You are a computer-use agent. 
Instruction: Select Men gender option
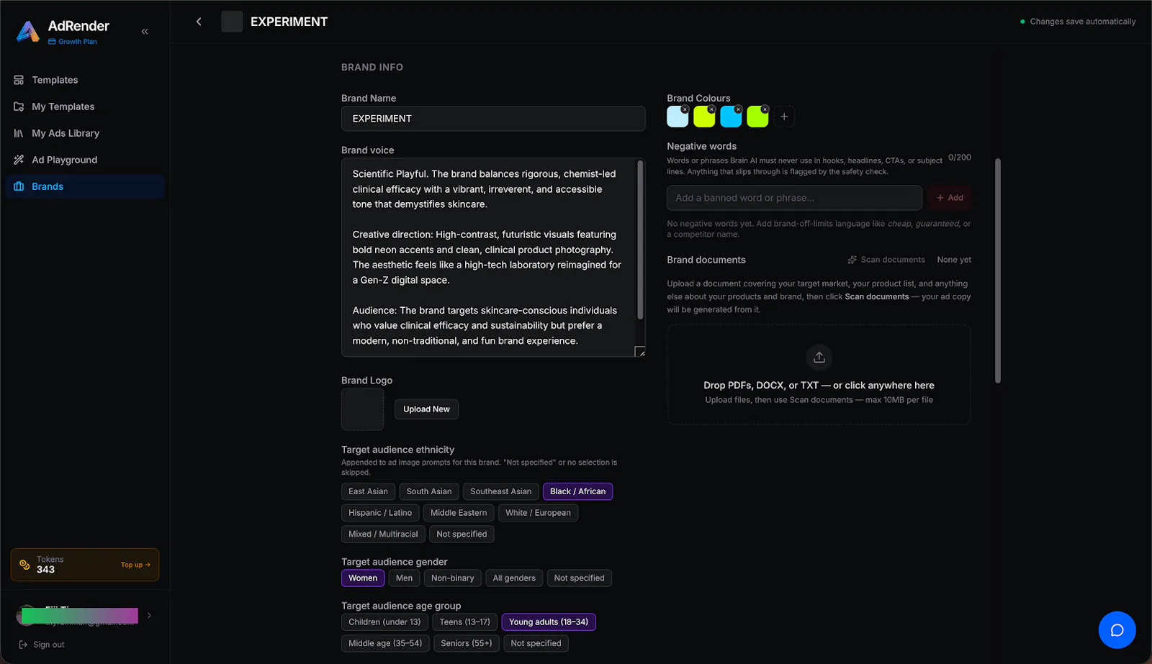[x=404, y=578]
